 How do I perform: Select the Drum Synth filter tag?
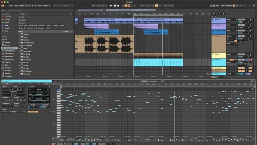point(23,26)
